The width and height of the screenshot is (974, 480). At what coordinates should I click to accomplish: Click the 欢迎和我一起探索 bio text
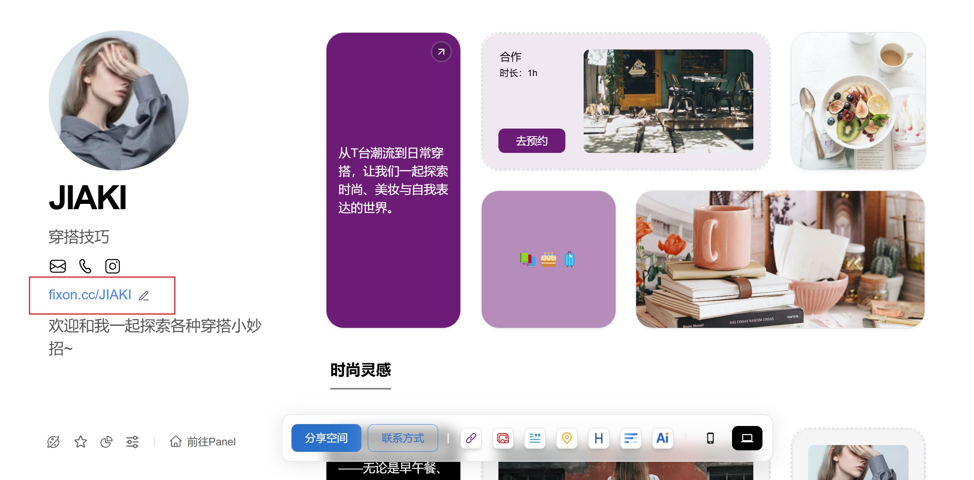[x=155, y=337]
